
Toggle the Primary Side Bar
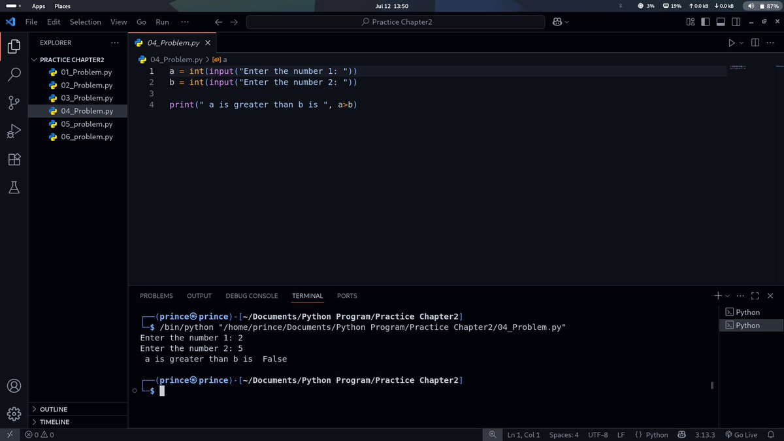[x=705, y=22]
